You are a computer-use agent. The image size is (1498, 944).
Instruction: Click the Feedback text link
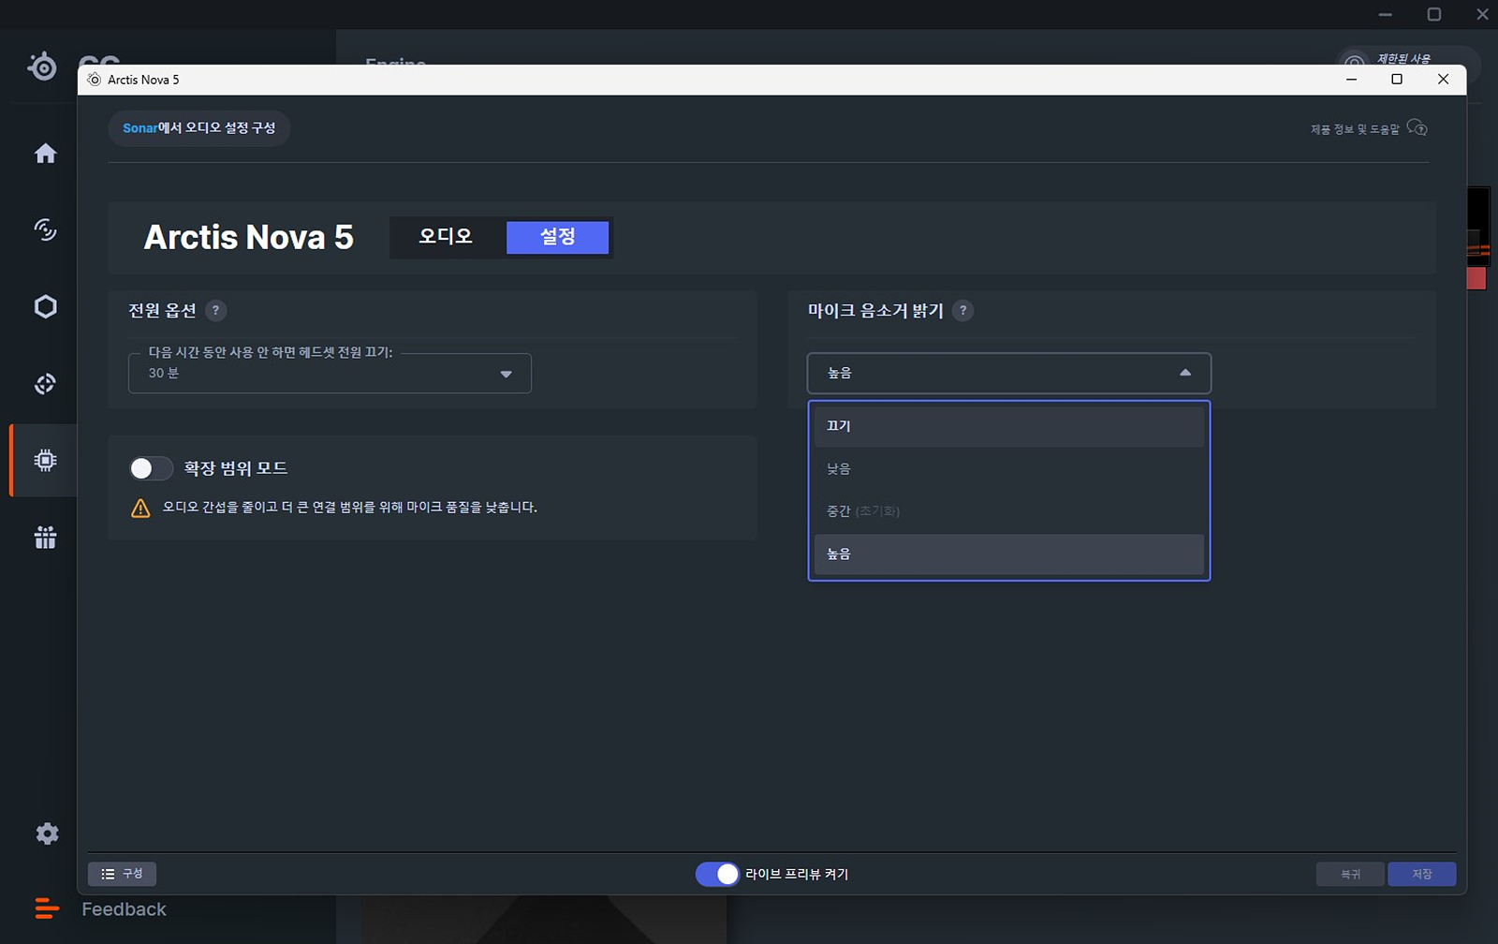point(124,909)
